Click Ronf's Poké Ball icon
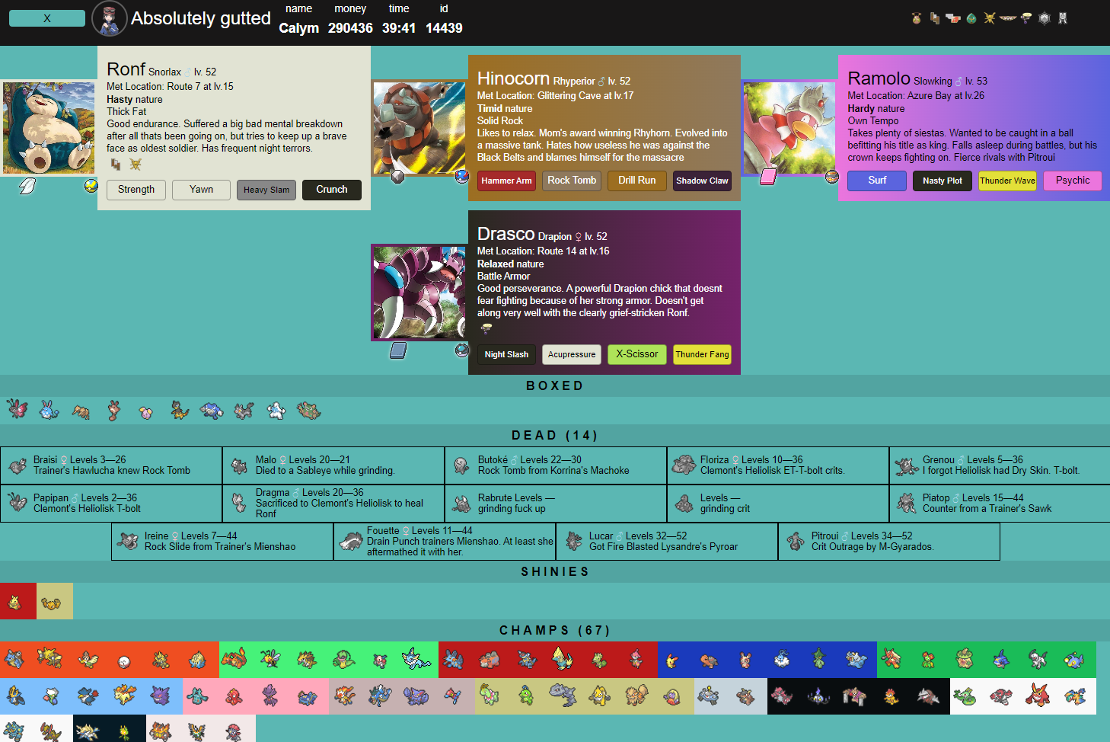Viewport: 1110px width, 742px height. click(x=91, y=185)
